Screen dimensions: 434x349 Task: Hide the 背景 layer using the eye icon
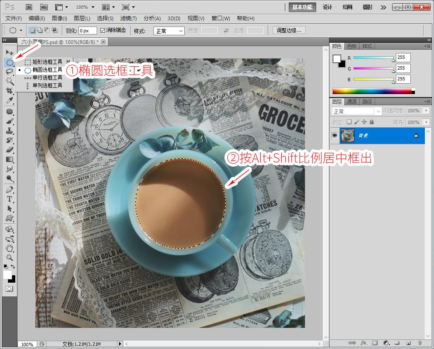(x=334, y=136)
